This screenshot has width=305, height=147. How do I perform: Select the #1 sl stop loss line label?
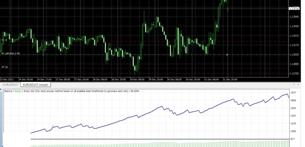coord(4,40)
